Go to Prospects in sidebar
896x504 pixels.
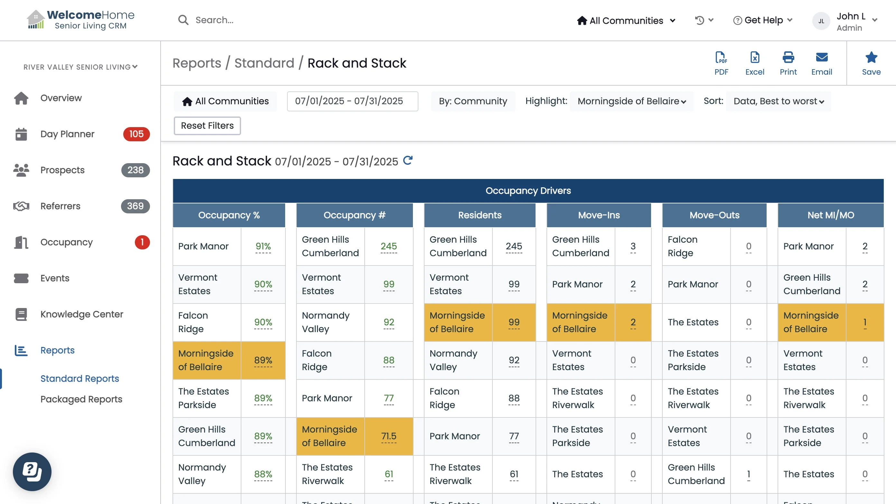coord(62,170)
